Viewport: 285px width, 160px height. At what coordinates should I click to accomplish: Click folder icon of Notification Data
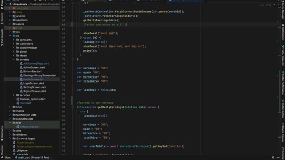point(14,115)
